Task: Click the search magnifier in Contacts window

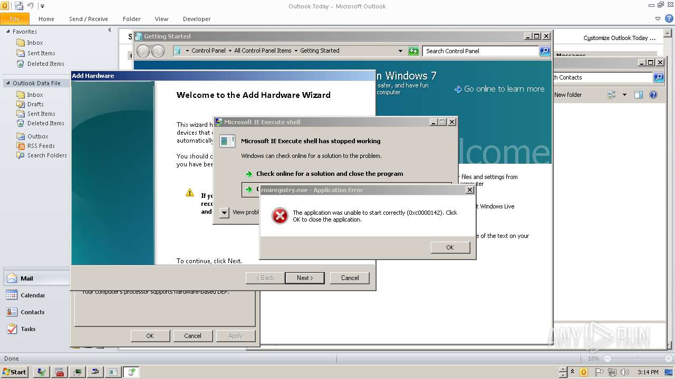Action: (658, 77)
